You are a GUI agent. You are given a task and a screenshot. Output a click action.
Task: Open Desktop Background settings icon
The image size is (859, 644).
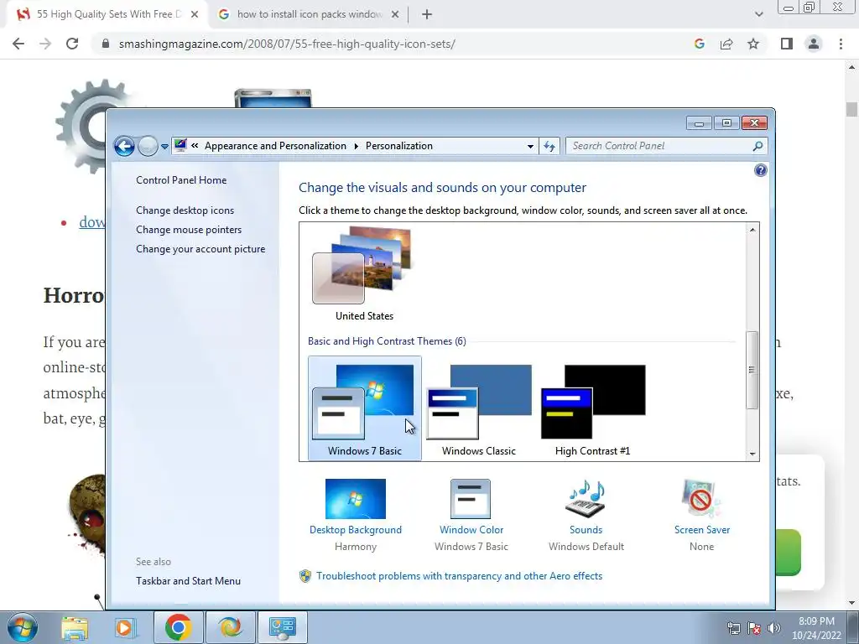click(356, 499)
